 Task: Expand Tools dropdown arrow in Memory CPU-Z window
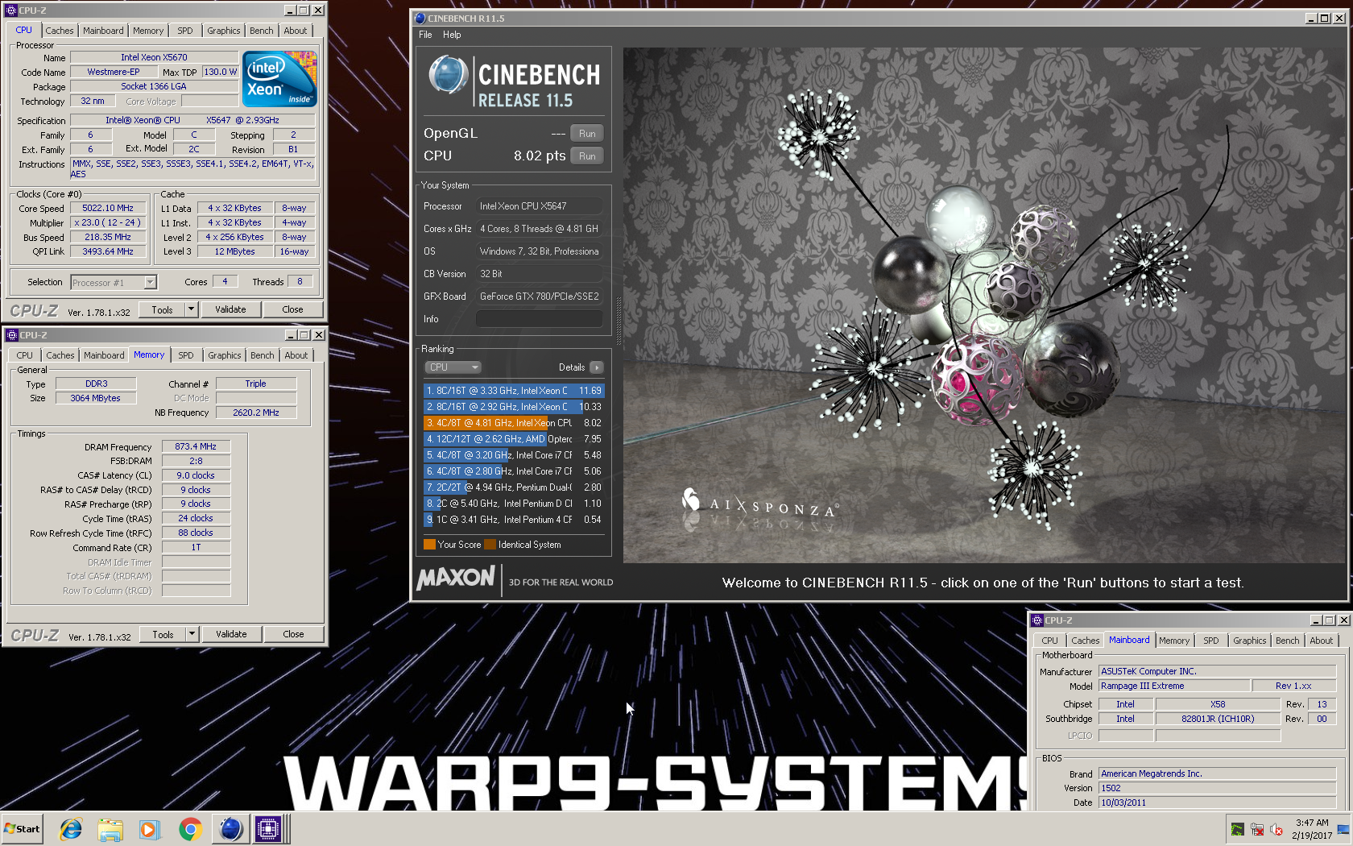coord(192,634)
